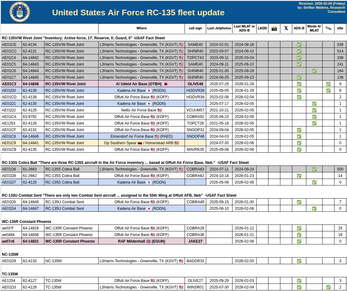Click the US flag in Elmendorf Air Force Base row

tap(157, 136)
